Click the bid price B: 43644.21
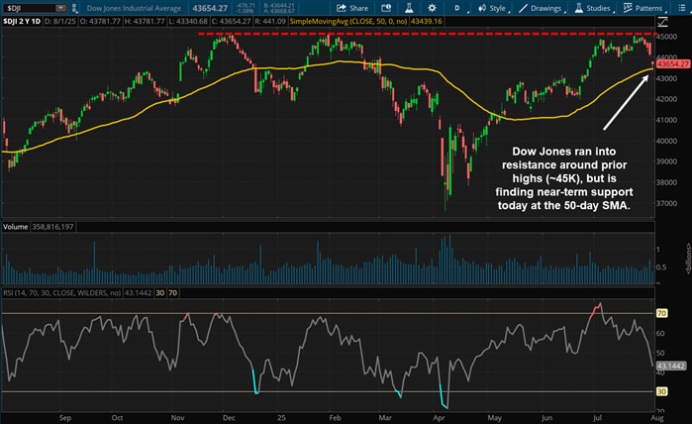 click(279, 5)
